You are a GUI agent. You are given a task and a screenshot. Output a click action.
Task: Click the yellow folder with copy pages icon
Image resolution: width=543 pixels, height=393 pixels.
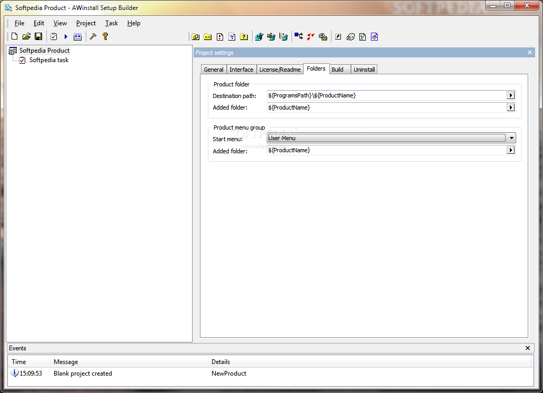point(196,37)
